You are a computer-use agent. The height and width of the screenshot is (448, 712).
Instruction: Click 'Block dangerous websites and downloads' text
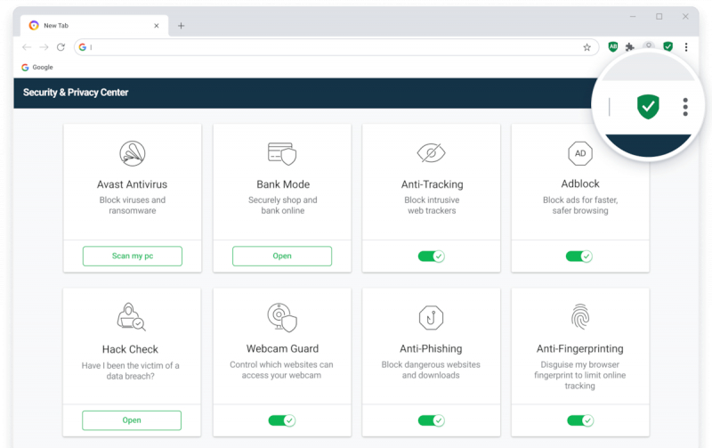431,370
